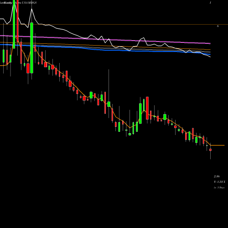
Task: Click the V: 1.53 M volume value
Action: [x=219, y=182]
